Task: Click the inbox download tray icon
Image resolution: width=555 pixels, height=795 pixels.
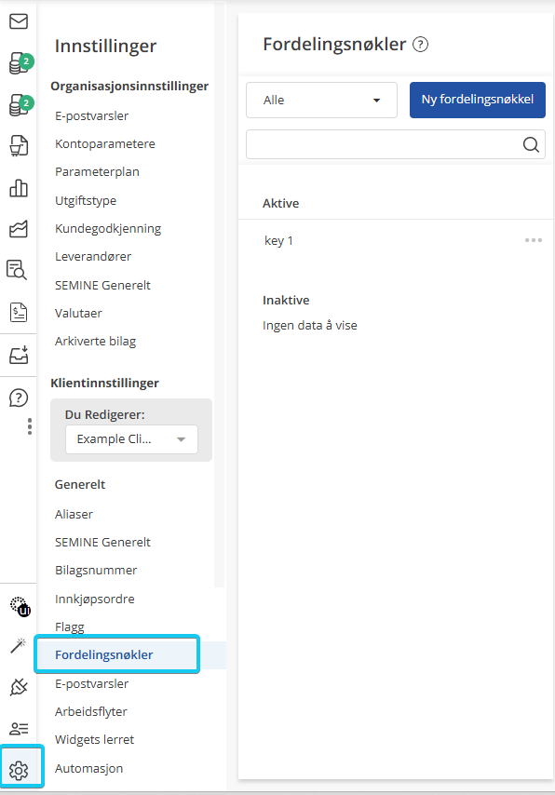Action: pos(19,356)
